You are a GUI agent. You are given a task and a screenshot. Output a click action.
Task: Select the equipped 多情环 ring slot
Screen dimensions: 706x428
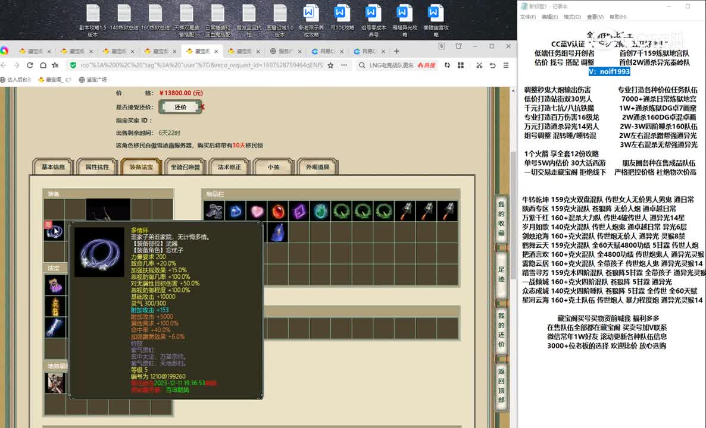click(54, 231)
